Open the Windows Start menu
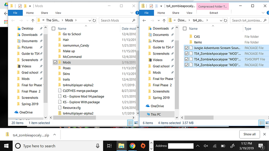Image resolution: width=269 pixels, height=151 pixels. pos(6,146)
